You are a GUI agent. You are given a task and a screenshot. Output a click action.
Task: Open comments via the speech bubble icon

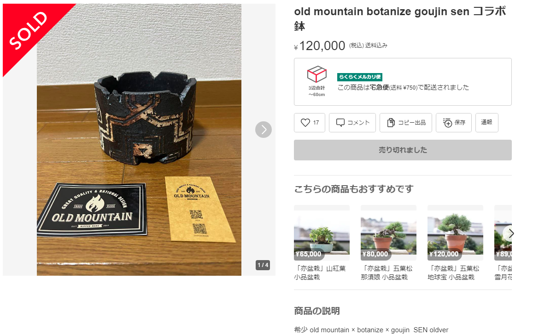(x=340, y=122)
